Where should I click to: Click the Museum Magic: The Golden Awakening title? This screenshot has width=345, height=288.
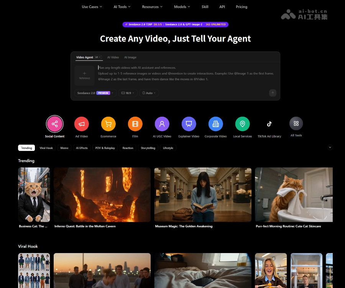pos(184,226)
